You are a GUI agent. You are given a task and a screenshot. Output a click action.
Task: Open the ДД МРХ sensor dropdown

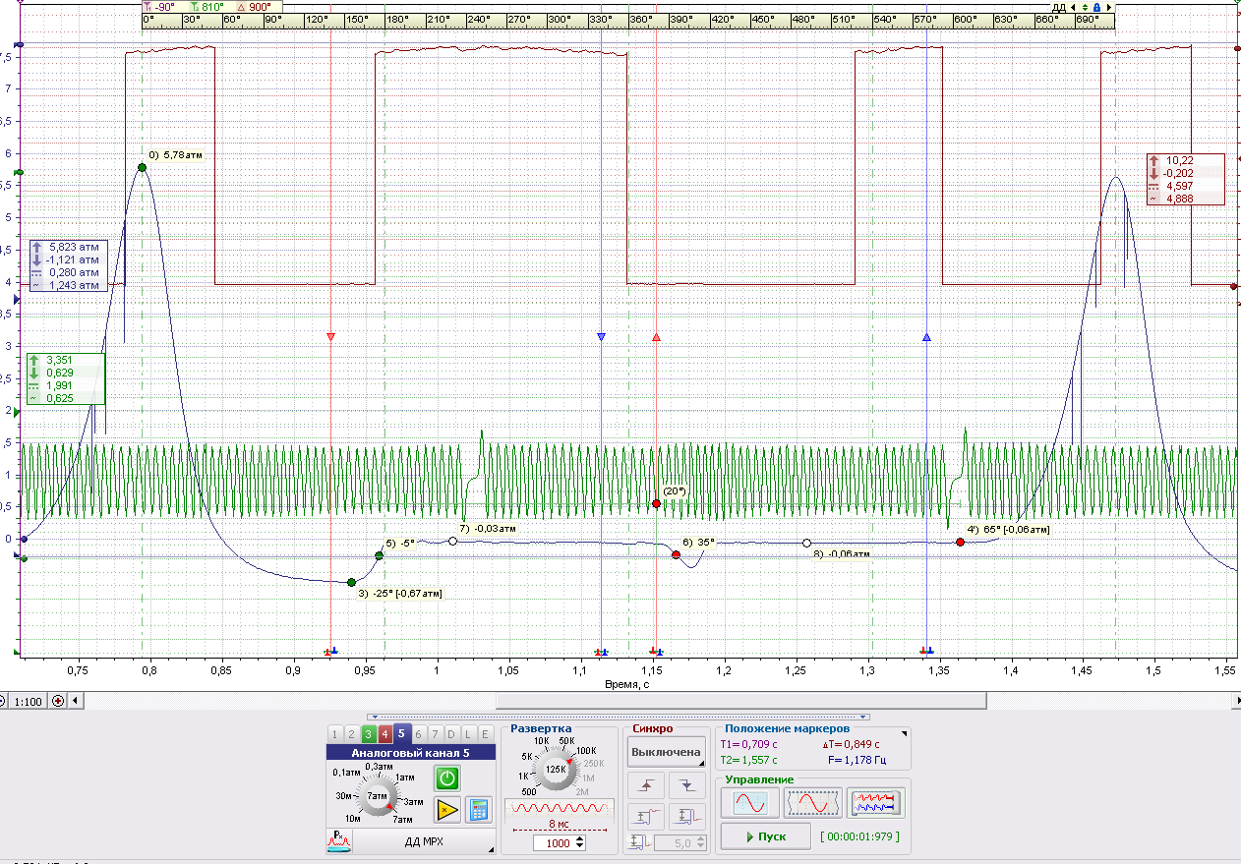pyautogui.click(x=424, y=842)
